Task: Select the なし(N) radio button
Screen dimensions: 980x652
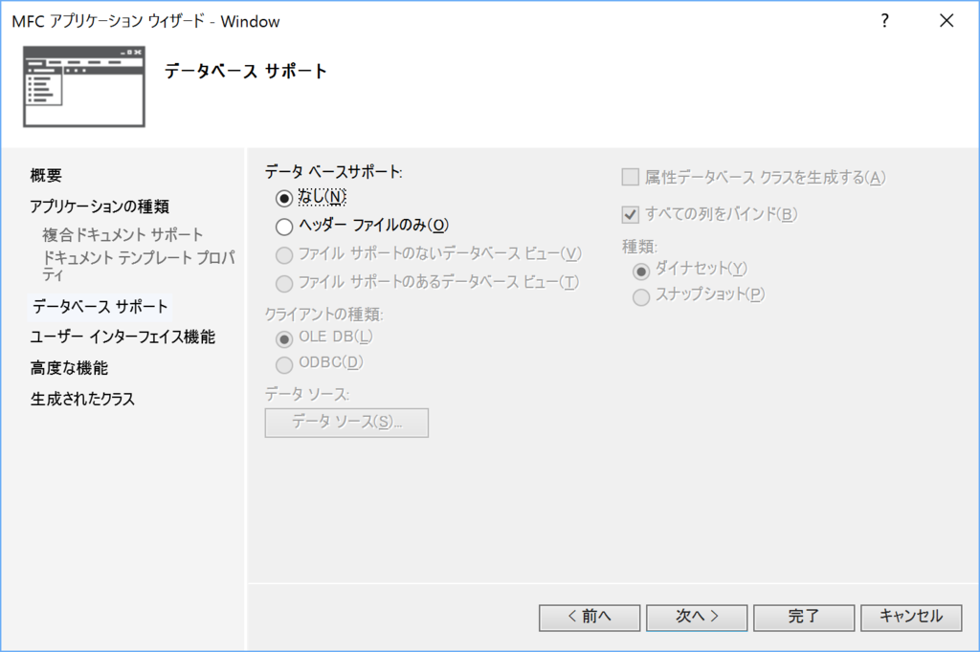Action: (283, 199)
